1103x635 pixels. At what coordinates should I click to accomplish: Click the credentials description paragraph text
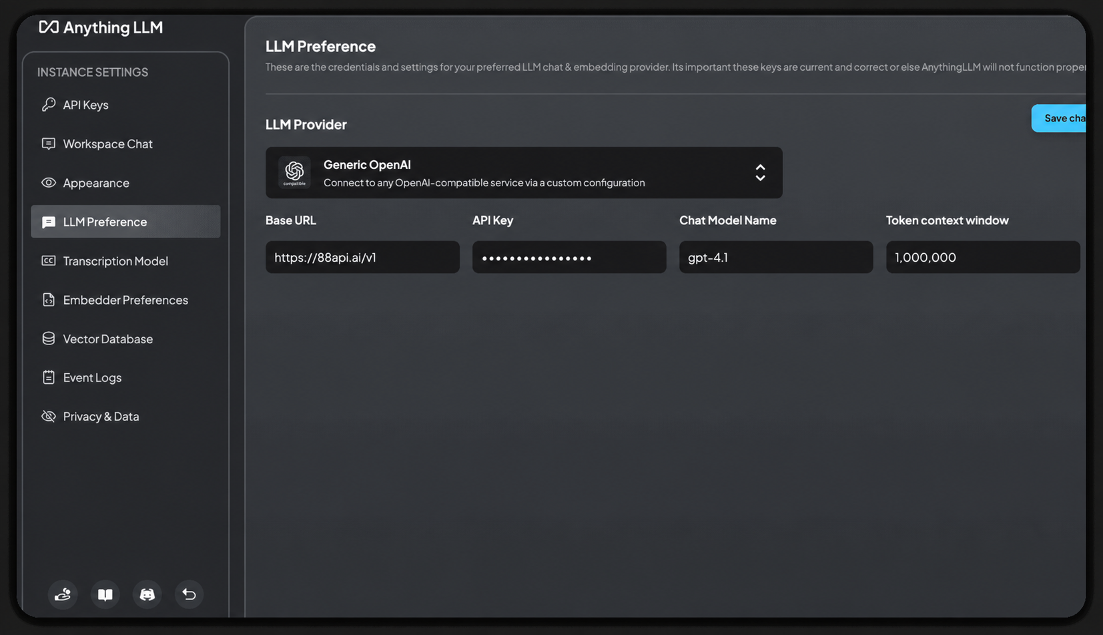click(675, 67)
